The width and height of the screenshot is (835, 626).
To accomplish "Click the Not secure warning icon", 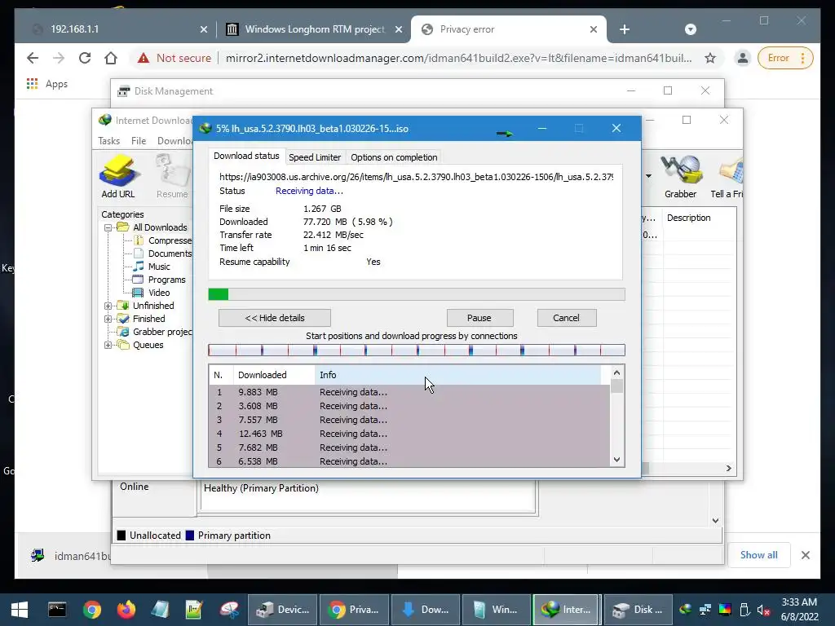I will [144, 58].
